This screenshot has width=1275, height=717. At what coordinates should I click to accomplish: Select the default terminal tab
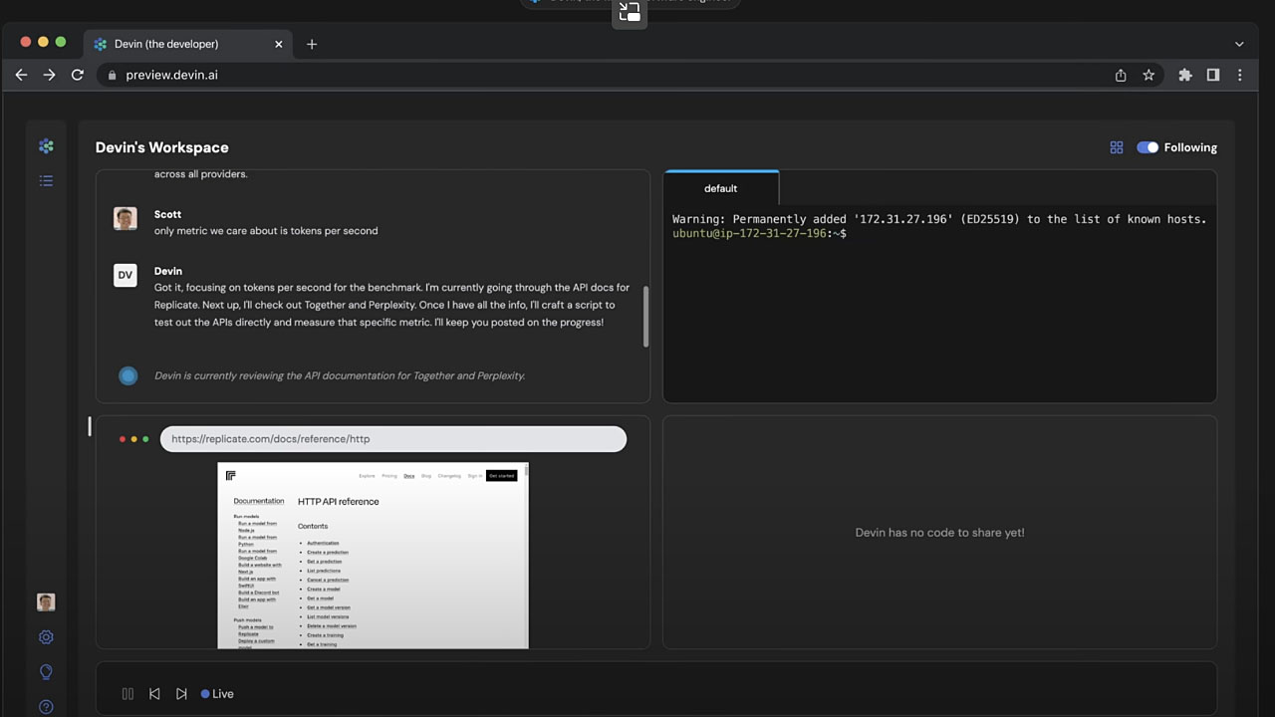click(721, 188)
